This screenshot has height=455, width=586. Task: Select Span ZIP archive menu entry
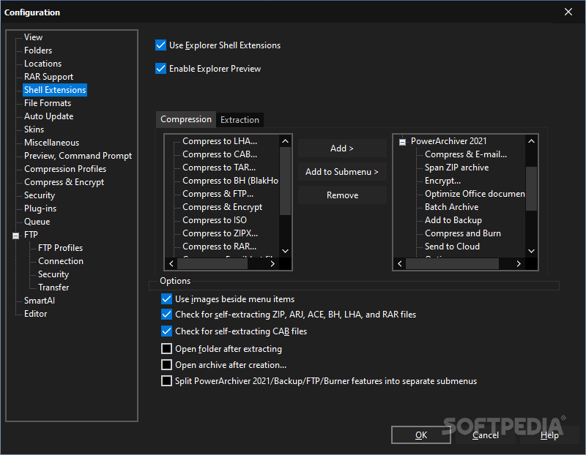coord(456,168)
